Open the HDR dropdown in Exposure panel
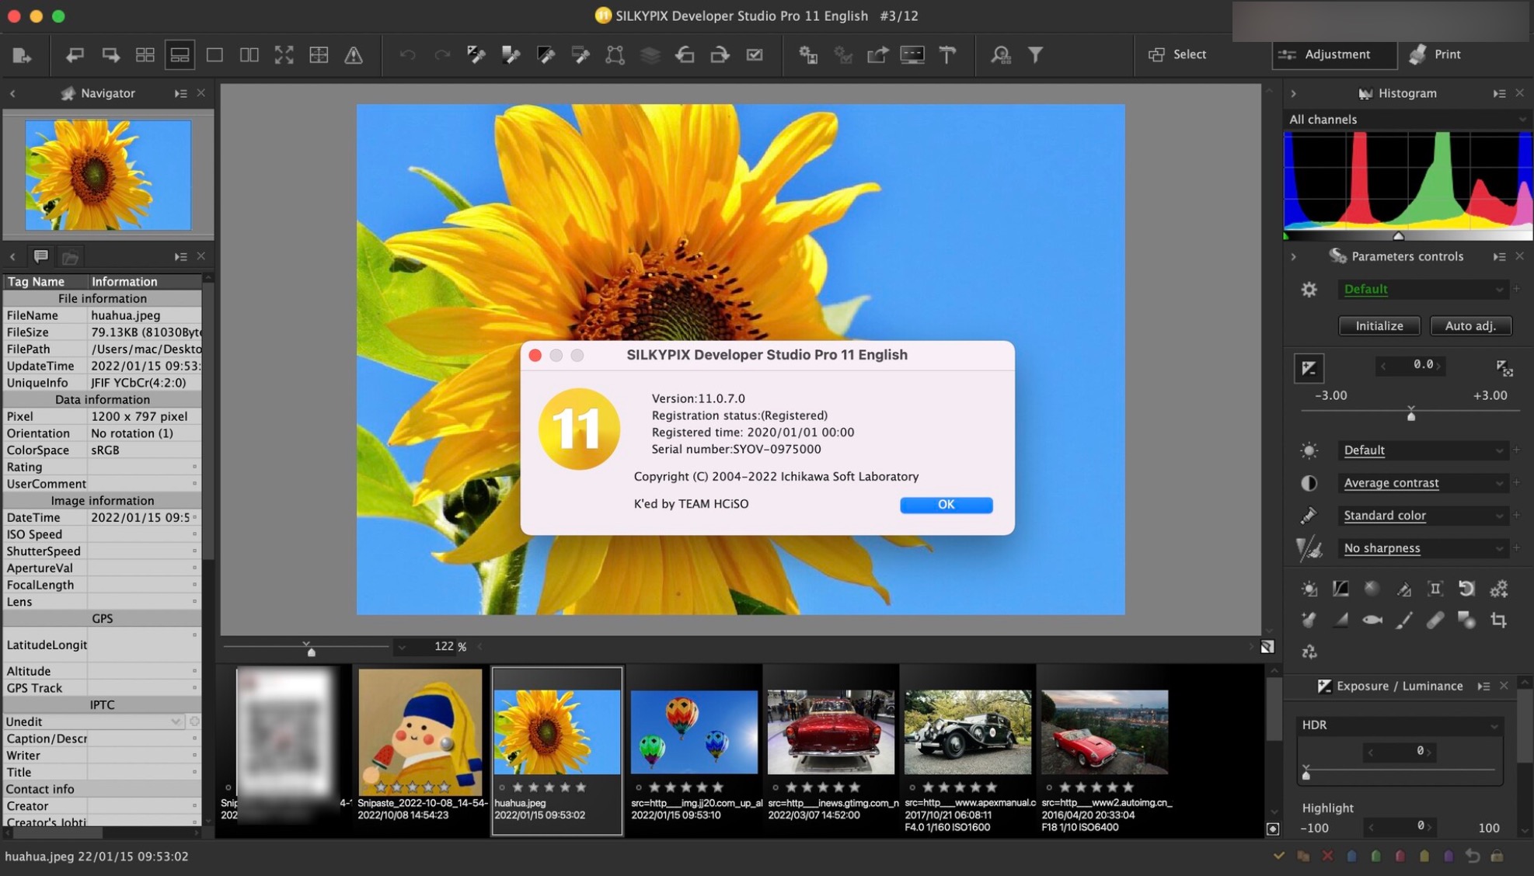This screenshot has width=1534, height=876. [1400, 725]
